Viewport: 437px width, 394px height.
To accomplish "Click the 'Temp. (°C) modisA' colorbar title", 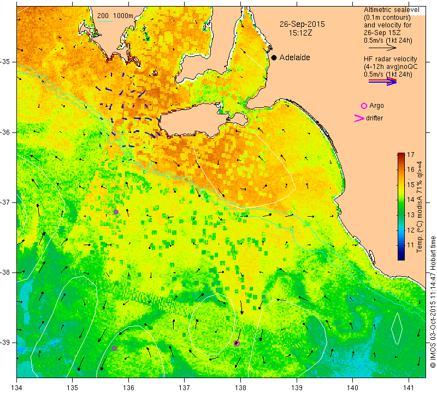I will [x=420, y=207].
